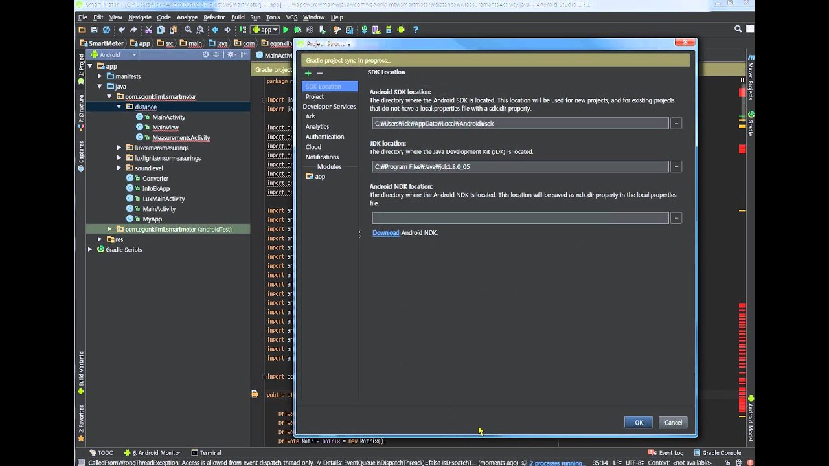Image resolution: width=829 pixels, height=466 pixels.
Task: Expand the manifests folder
Action: coord(100,76)
